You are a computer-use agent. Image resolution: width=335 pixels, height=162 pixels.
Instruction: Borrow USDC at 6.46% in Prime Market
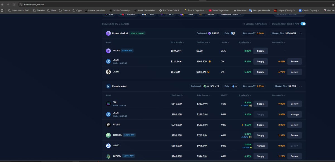pyautogui.click(x=295, y=61)
